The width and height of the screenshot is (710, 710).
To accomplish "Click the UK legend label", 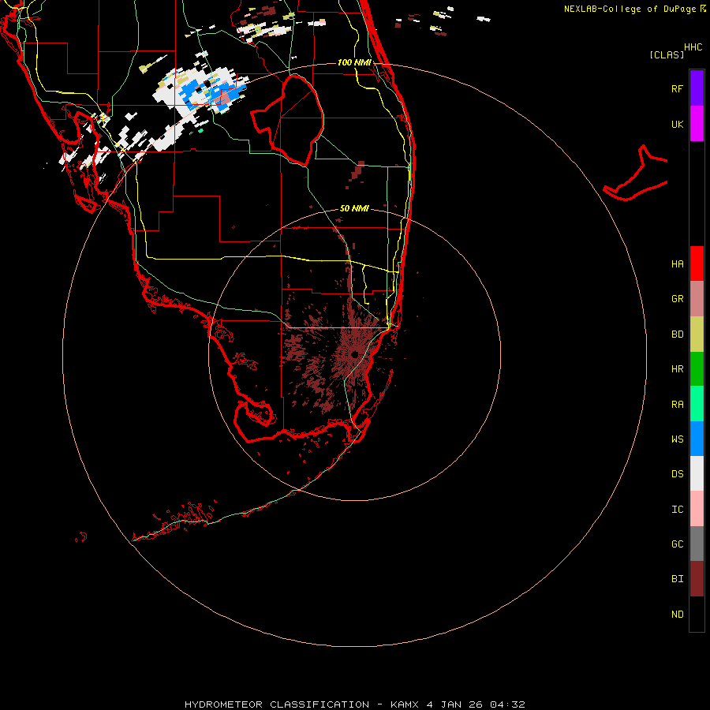I will 677,124.
